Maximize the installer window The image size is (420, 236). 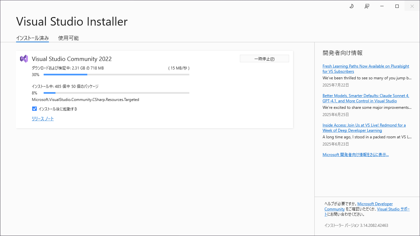coord(397,6)
